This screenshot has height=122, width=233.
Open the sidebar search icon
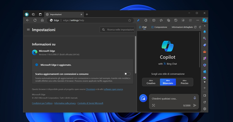[205, 38]
